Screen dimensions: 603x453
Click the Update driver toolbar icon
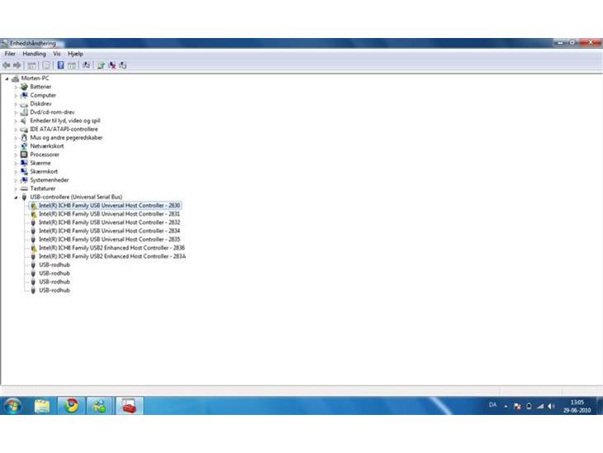coord(101,65)
